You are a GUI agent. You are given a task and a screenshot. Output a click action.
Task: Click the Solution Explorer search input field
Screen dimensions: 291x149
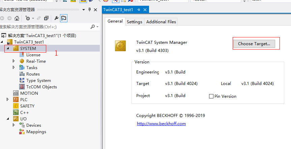click(x=45, y=27)
